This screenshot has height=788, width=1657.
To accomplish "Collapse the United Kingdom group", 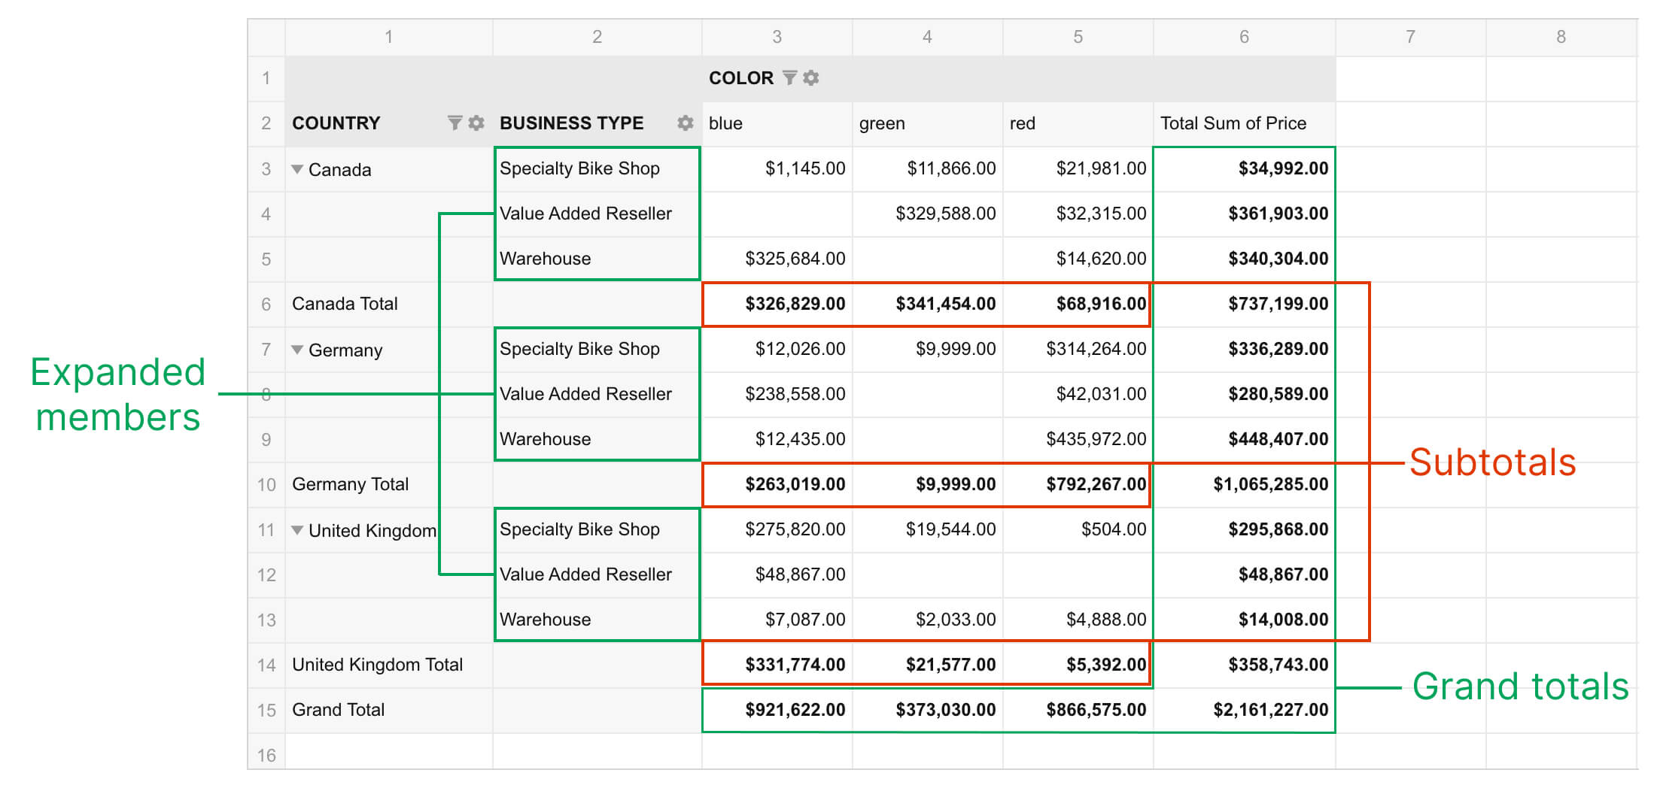I will (297, 530).
